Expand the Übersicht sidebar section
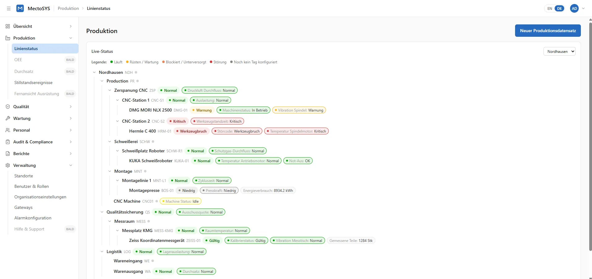The height and width of the screenshot is (279, 592). coord(71,26)
